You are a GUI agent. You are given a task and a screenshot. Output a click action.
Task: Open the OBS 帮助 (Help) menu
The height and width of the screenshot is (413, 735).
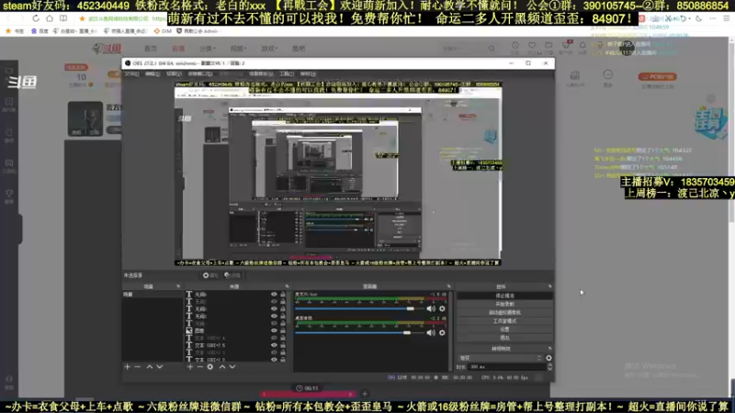point(308,74)
